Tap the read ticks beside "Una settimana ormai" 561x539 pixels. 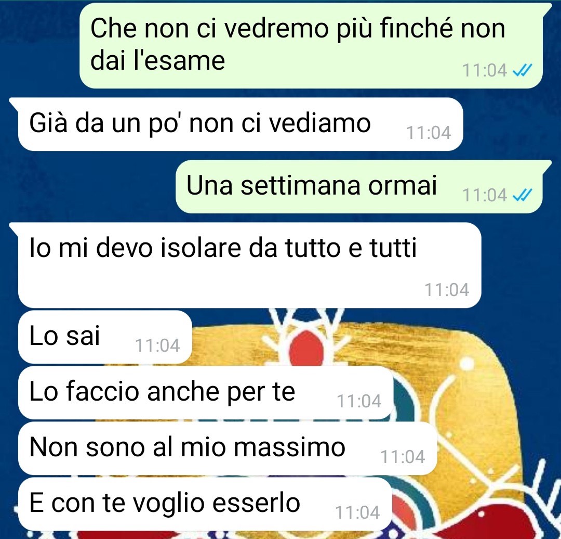[523, 195]
